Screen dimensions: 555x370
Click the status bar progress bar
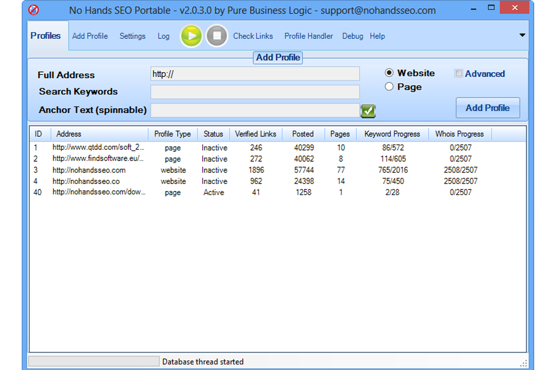tap(93, 362)
